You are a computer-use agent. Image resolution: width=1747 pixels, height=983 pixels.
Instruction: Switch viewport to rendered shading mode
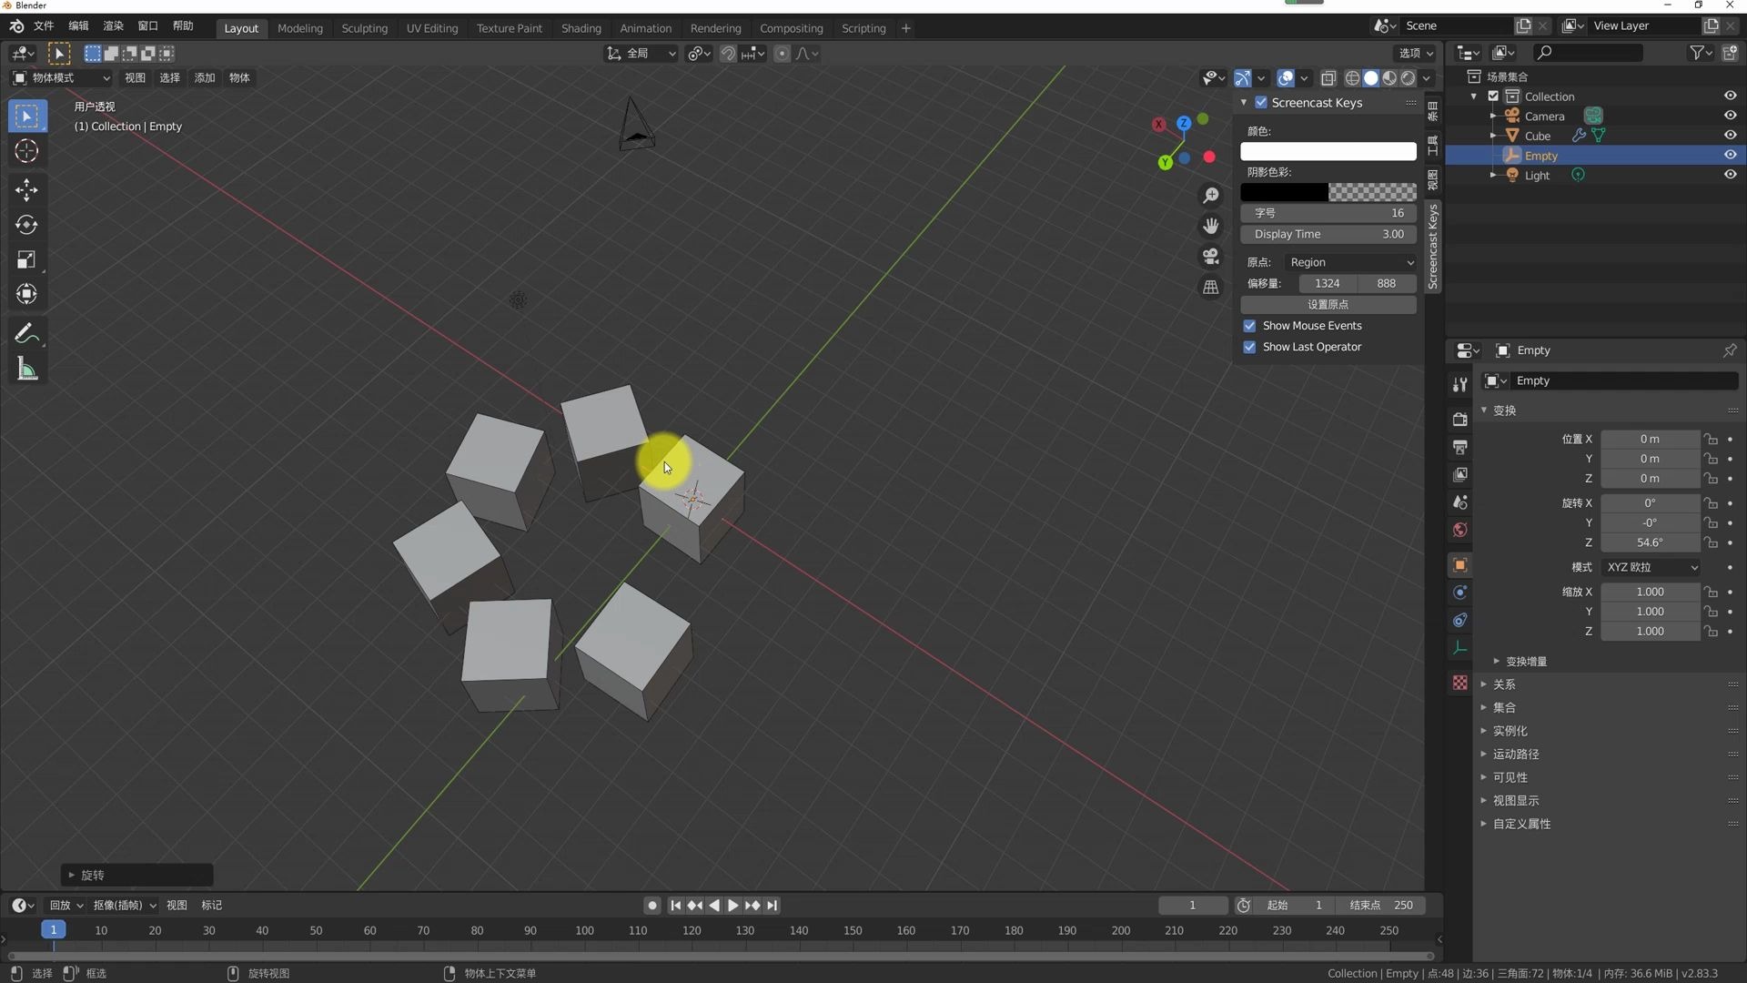point(1408,78)
